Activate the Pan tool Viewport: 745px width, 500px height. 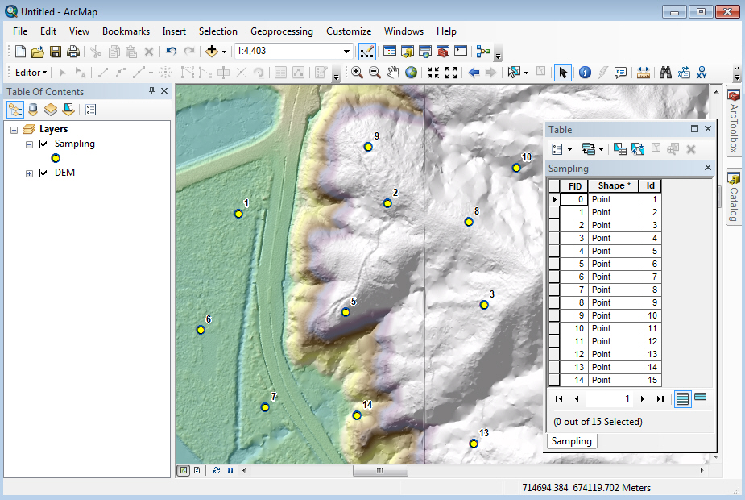point(394,72)
